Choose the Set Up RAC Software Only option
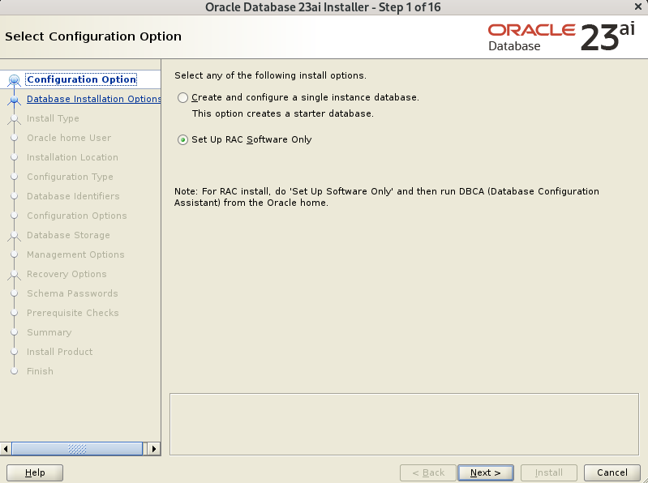This screenshot has height=483, width=648. tap(182, 140)
